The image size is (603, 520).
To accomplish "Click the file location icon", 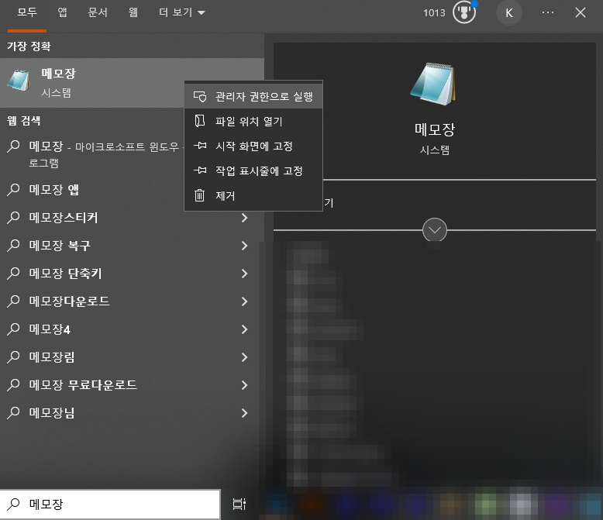I will point(200,121).
